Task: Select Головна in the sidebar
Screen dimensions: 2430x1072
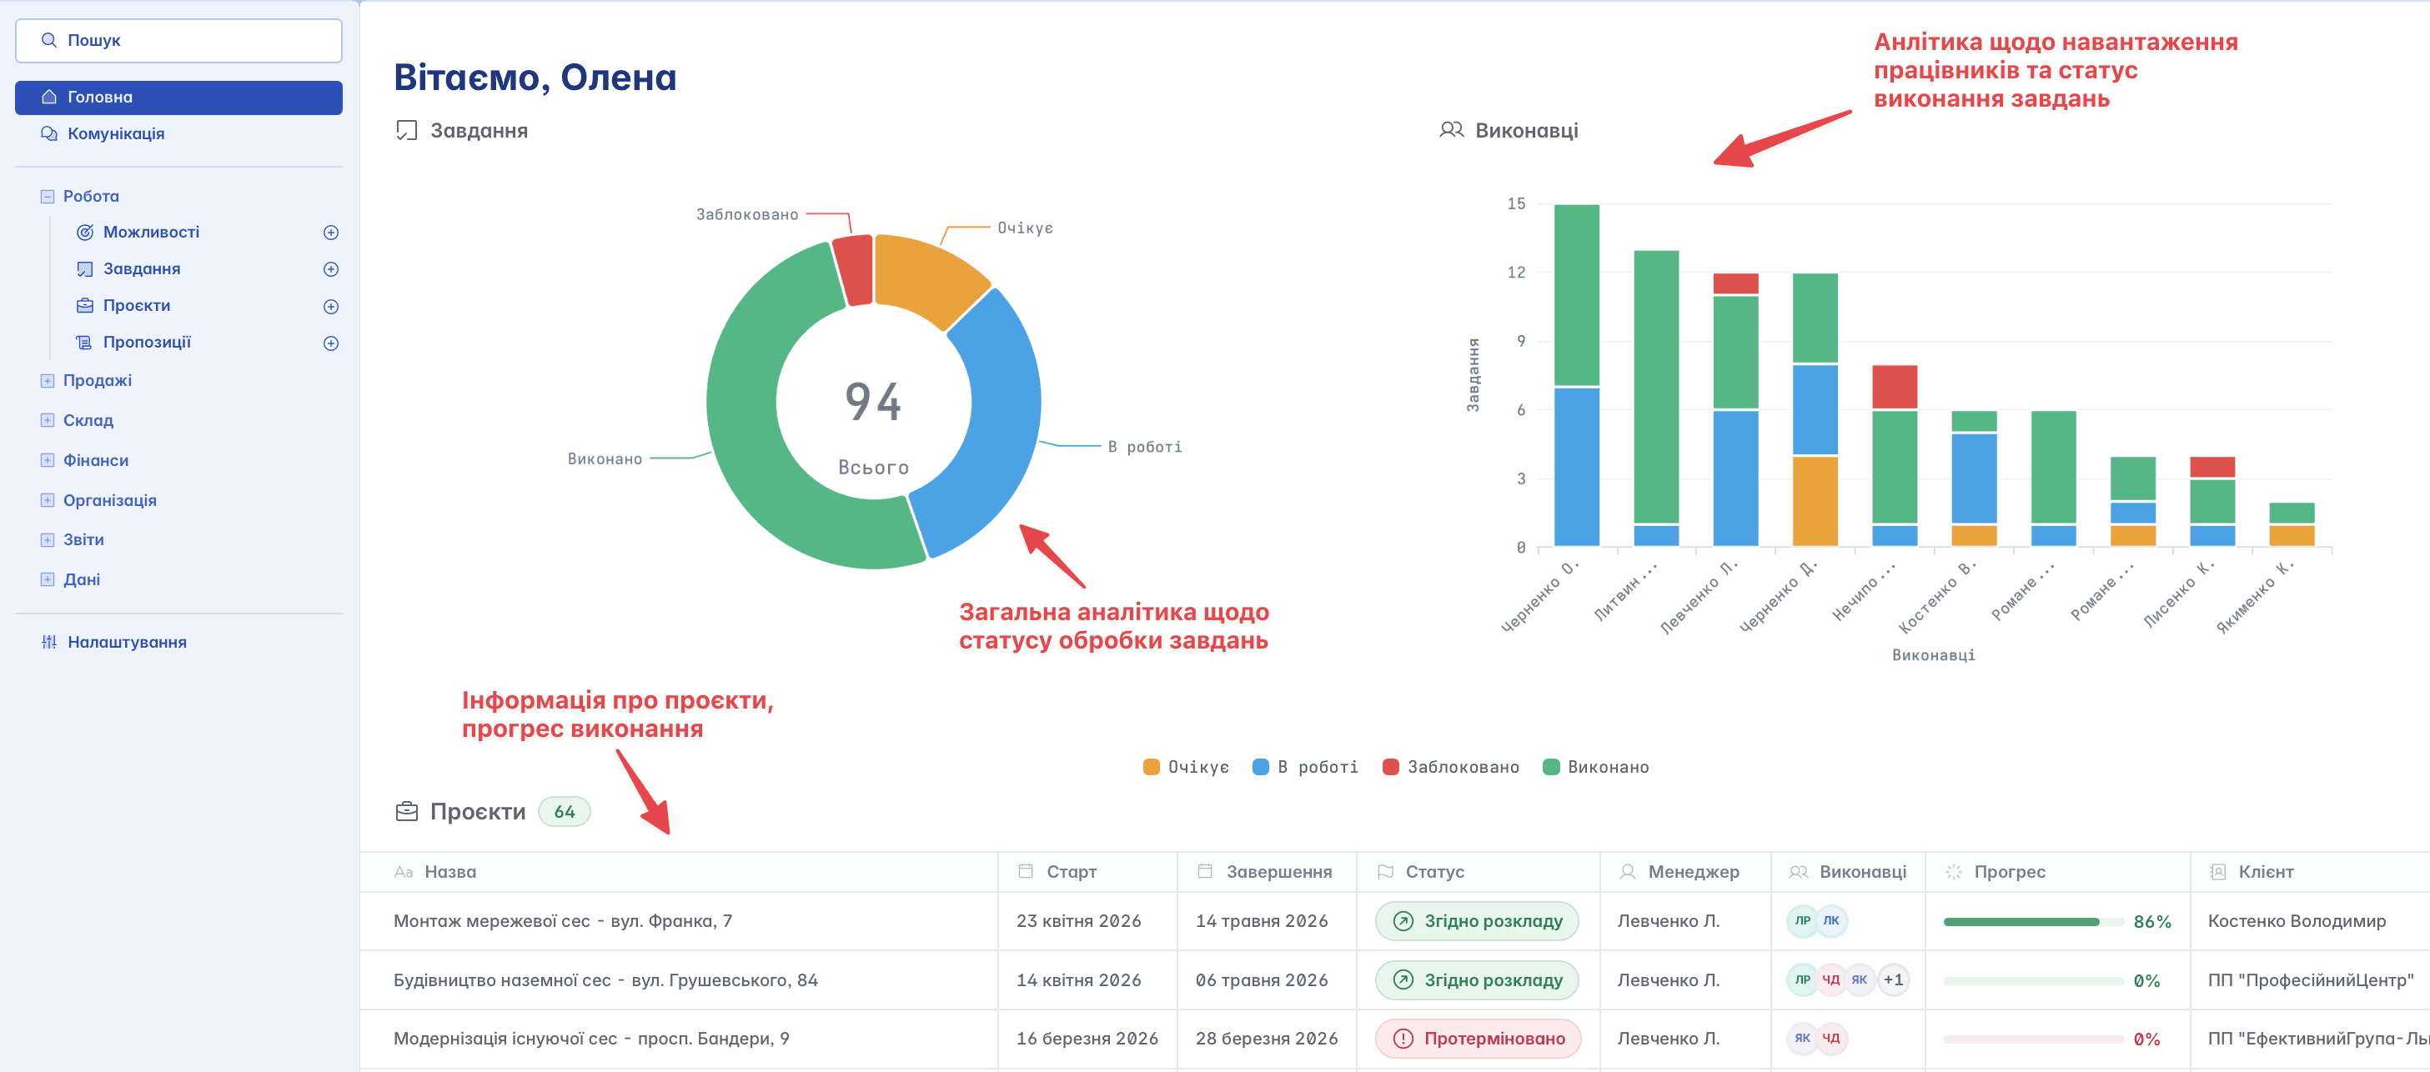Action: pos(178,97)
